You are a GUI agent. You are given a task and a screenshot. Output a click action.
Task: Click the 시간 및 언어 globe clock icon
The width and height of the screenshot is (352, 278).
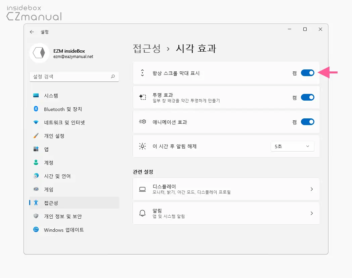[36, 176]
